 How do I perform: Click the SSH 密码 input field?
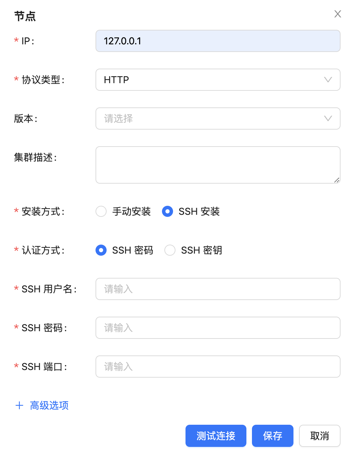[218, 328]
